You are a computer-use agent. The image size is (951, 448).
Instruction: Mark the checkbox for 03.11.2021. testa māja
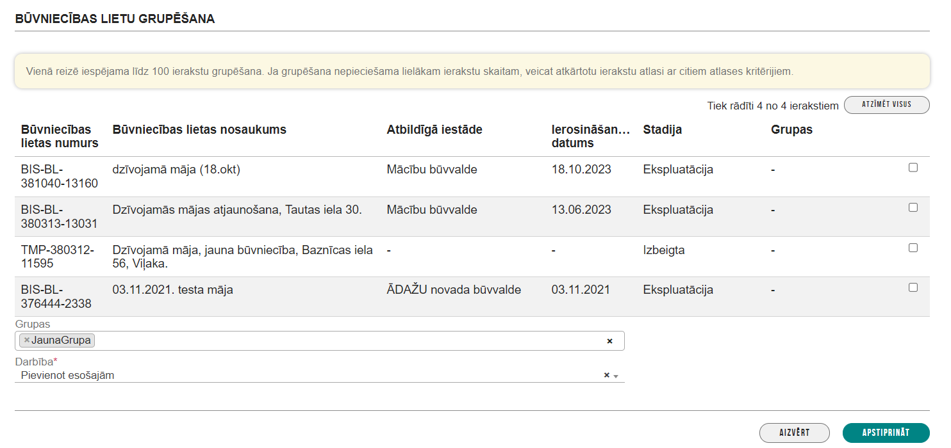[x=913, y=287]
